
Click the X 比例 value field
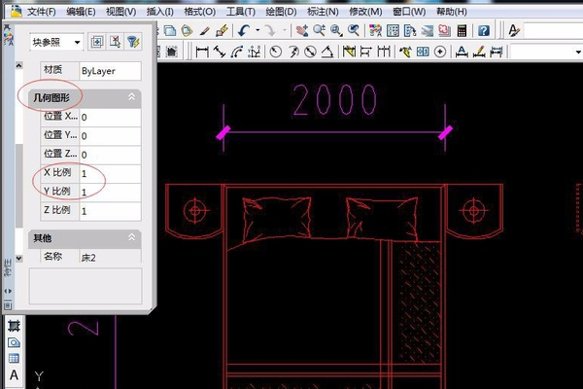[110, 173]
